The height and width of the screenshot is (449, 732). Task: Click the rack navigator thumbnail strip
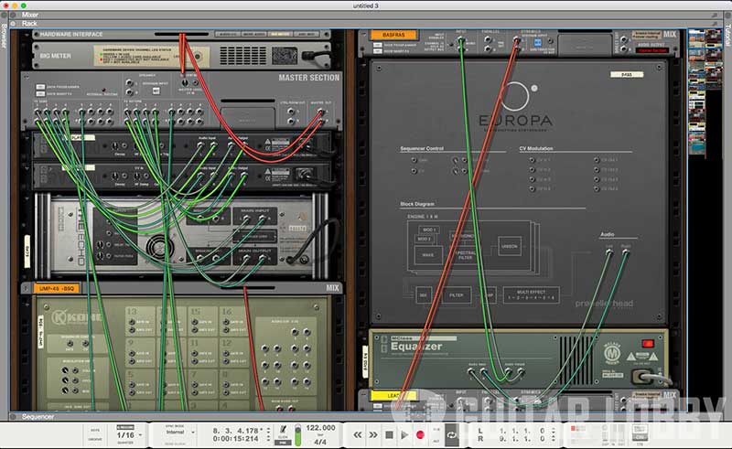pos(705,91)
